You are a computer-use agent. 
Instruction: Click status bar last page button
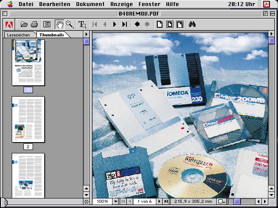click(x=166, y=201)
